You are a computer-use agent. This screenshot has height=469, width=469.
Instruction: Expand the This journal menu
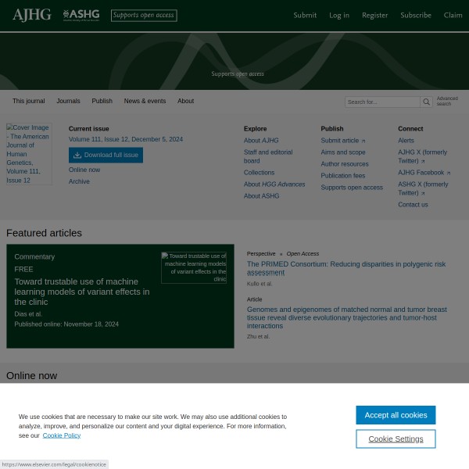point(28,101)
